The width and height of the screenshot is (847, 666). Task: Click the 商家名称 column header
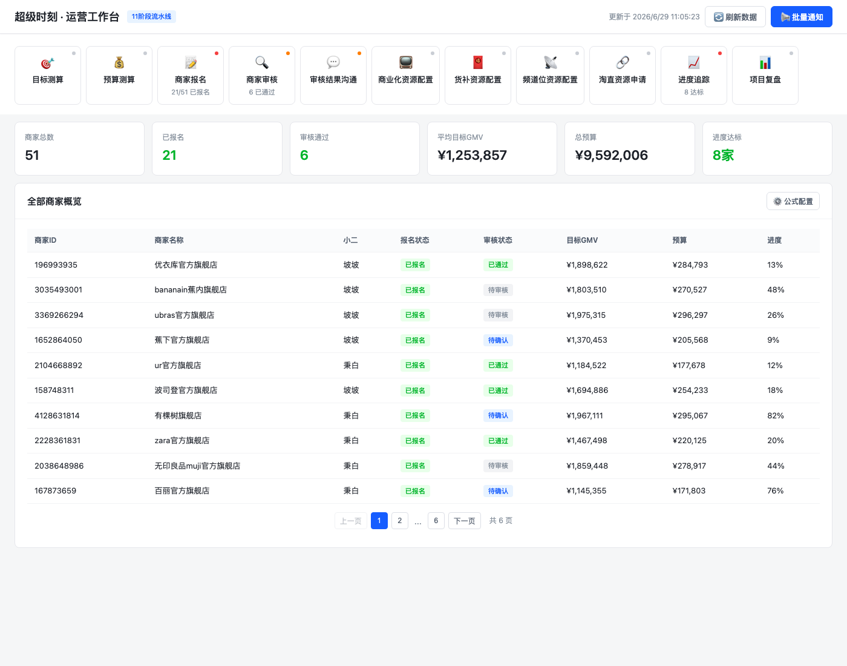click(x=169, y=240)
